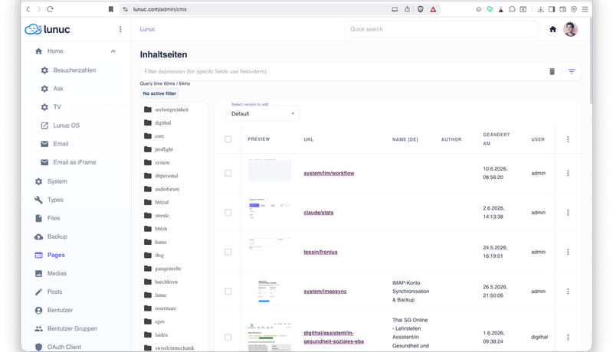Click the system/imapsync preview thumbnail
Screen dimensions: 613x352
(270, 292)
